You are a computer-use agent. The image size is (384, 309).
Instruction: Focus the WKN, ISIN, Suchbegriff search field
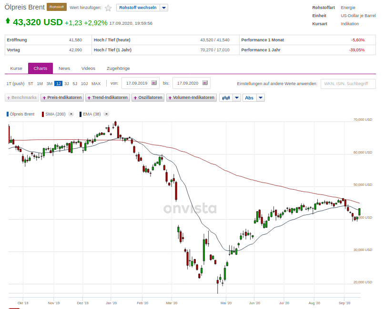coord(348,84)
